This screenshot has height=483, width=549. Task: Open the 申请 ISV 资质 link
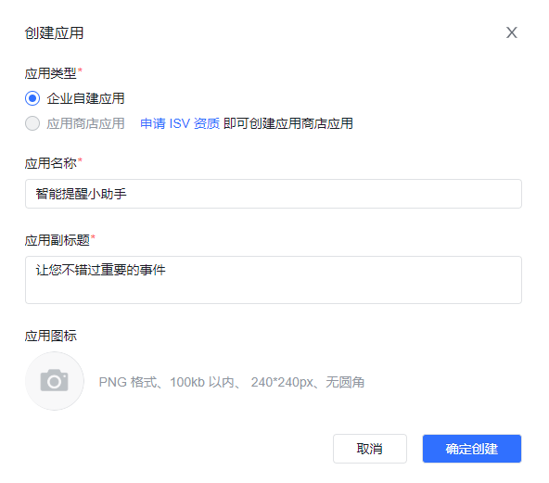click(180, 123)
